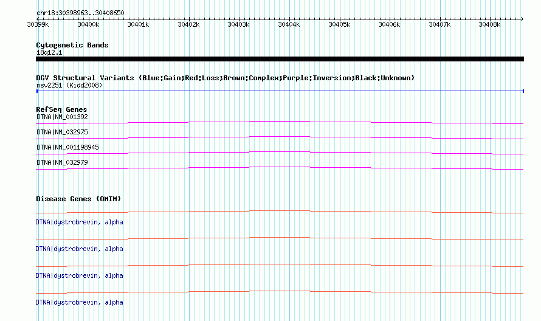
Task: Select the DGV Structural Variants track title
Action: (226, 78)
